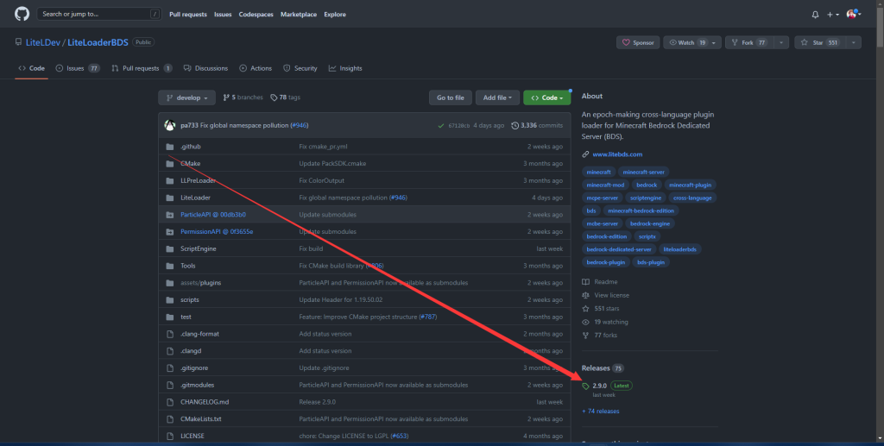Open the notifications bell
The image size is (884, 446).
(815, 15)
